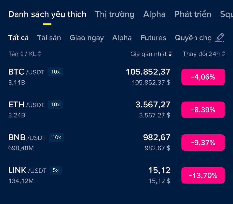Sort by Giá gần nhất price arrows
This screenshot has height=204, width=233.
(170, 54)
